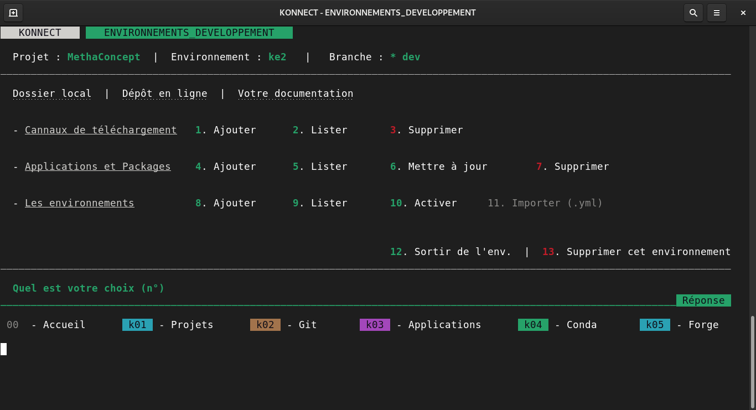
Task: Click the brown k02 Git badge
Action: (265, 325)
